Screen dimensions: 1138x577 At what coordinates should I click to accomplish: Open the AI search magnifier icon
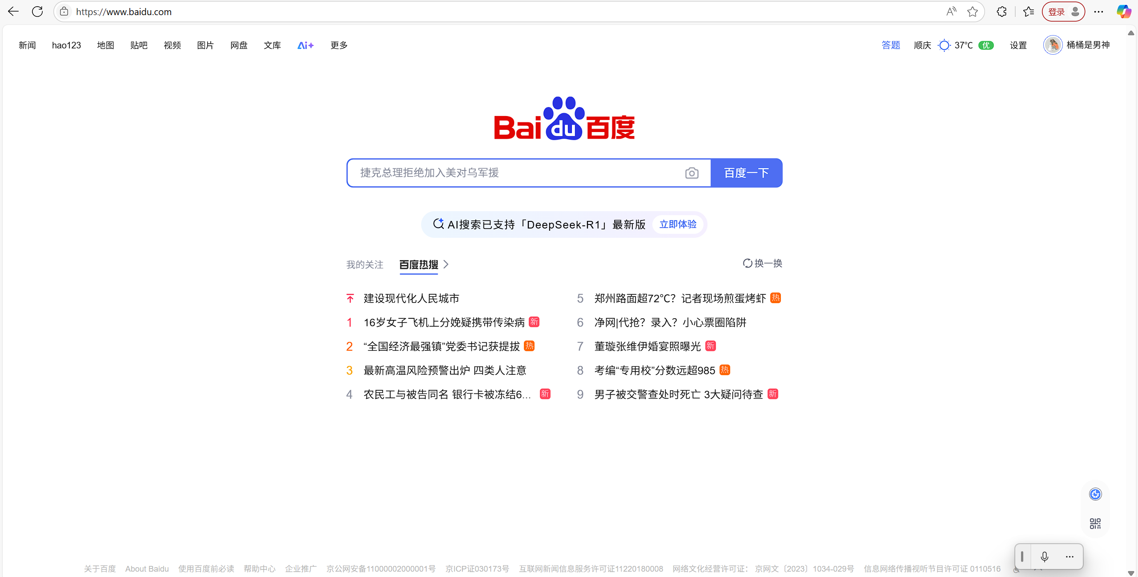click(x=438, y=224)
